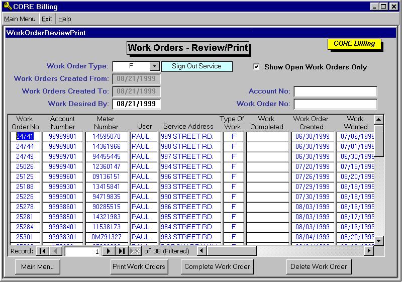The height and width of the screenshot is (282, 402).
Task: Click Work Completed cell for order 25125
Action: click(x=268, y=176)
